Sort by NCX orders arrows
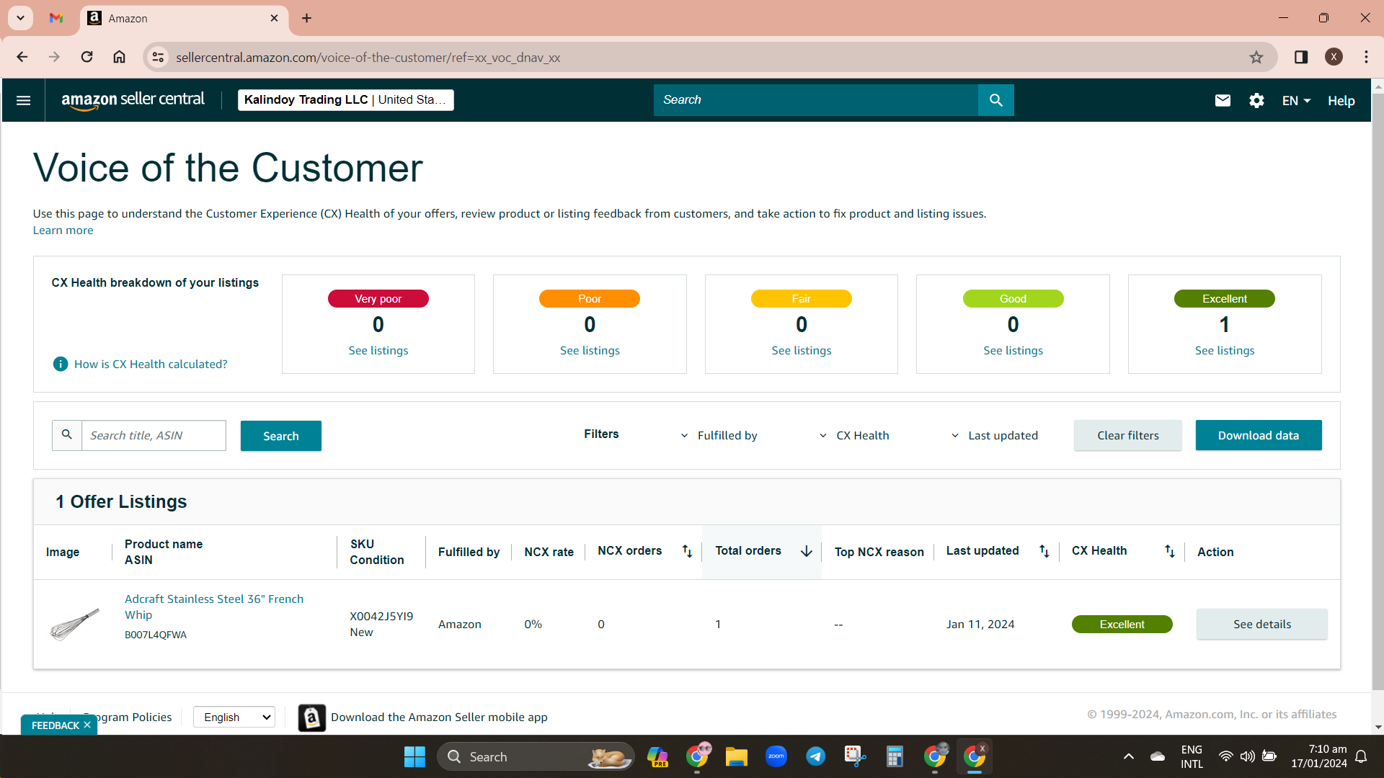 point(687,551)
